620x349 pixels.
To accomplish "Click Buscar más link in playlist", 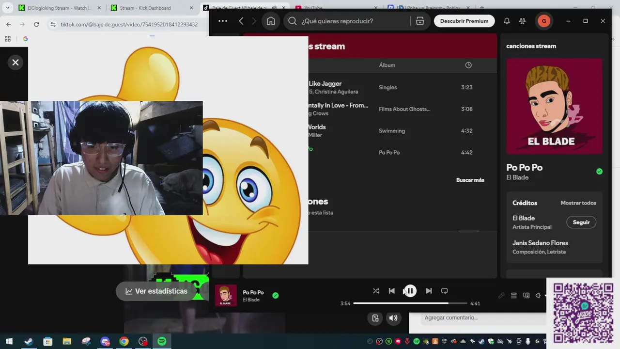I will 470,180.
